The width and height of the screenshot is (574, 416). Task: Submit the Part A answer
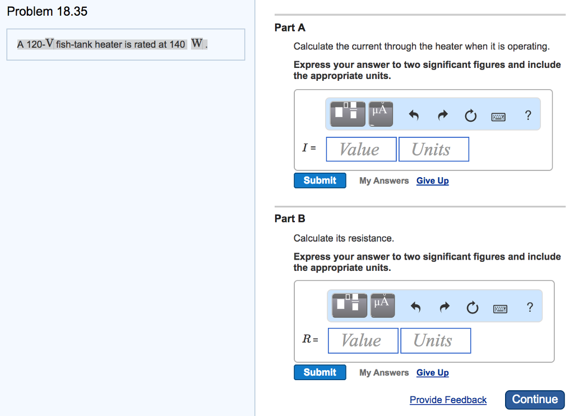pyautogui.click(x=320, y=181)
